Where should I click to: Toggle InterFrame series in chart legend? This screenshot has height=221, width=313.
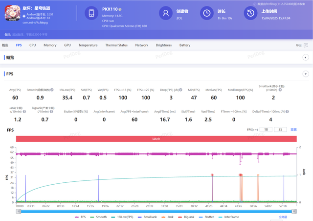229,217
